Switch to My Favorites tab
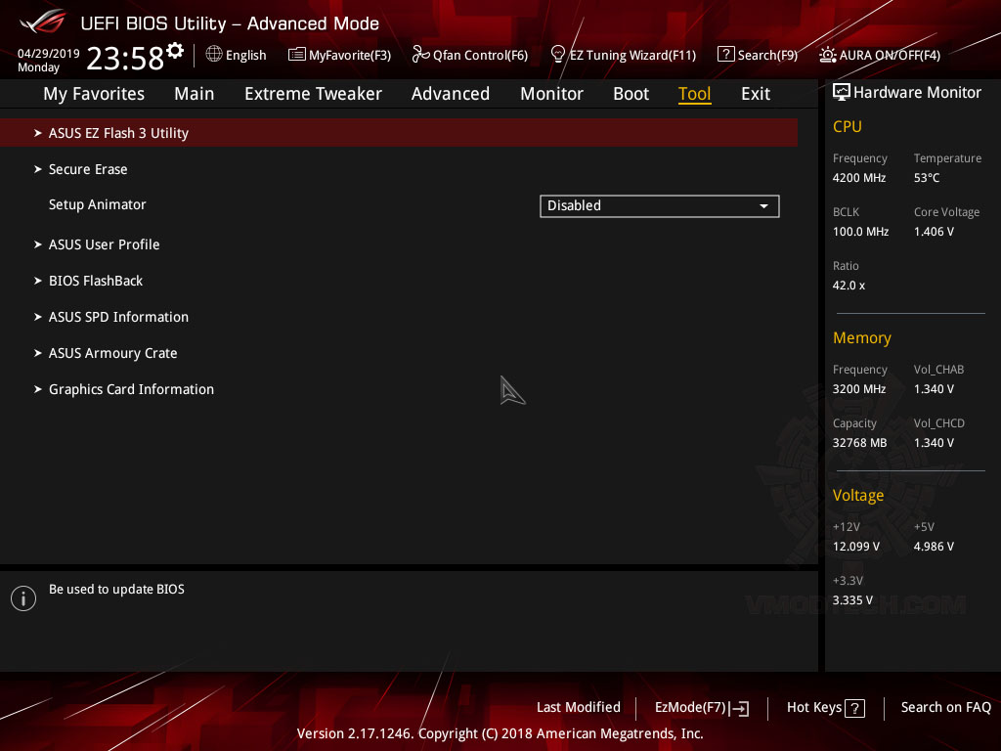The height and width of the screenshot is (751, 1001). [94, 94]
